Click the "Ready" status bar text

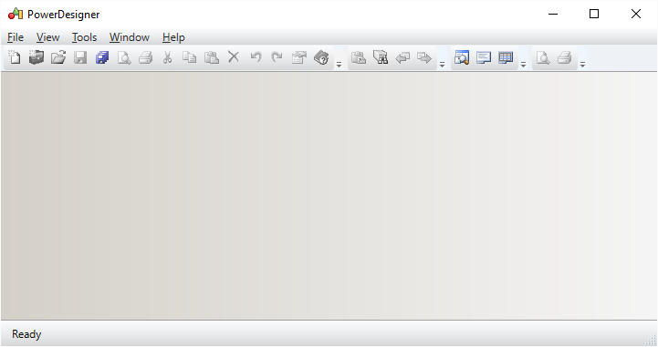[x=26, y=334]
